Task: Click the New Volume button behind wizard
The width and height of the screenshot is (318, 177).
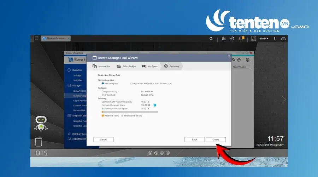Action: (241, 67)
